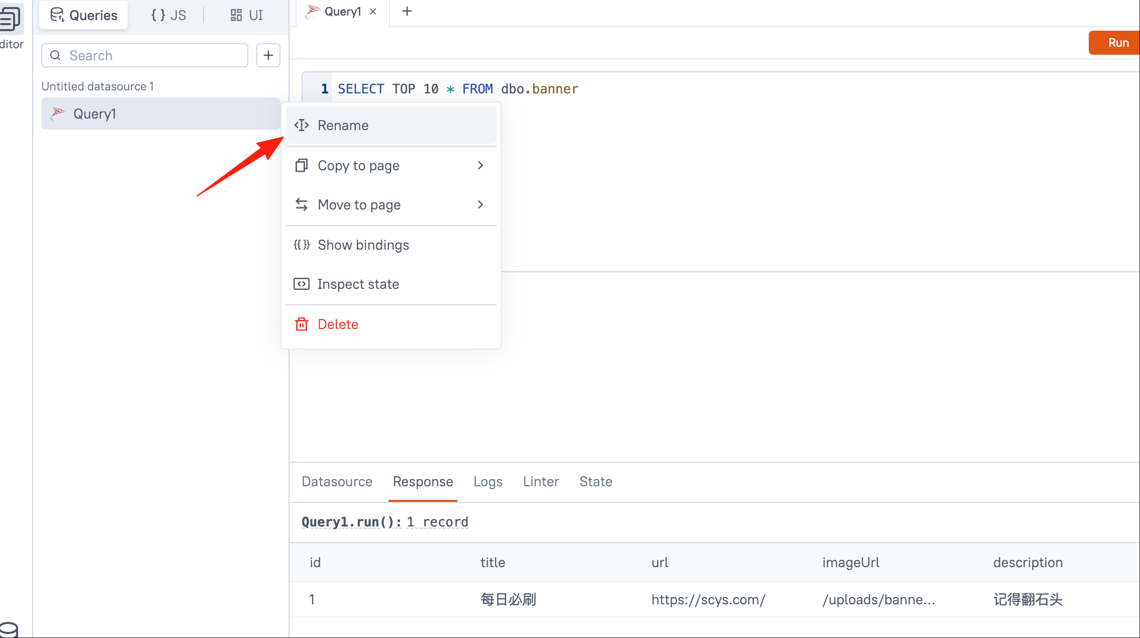Click the 记得翻石头 description cell
This screenshot has height=638, width=1140.
(1028, 599)
